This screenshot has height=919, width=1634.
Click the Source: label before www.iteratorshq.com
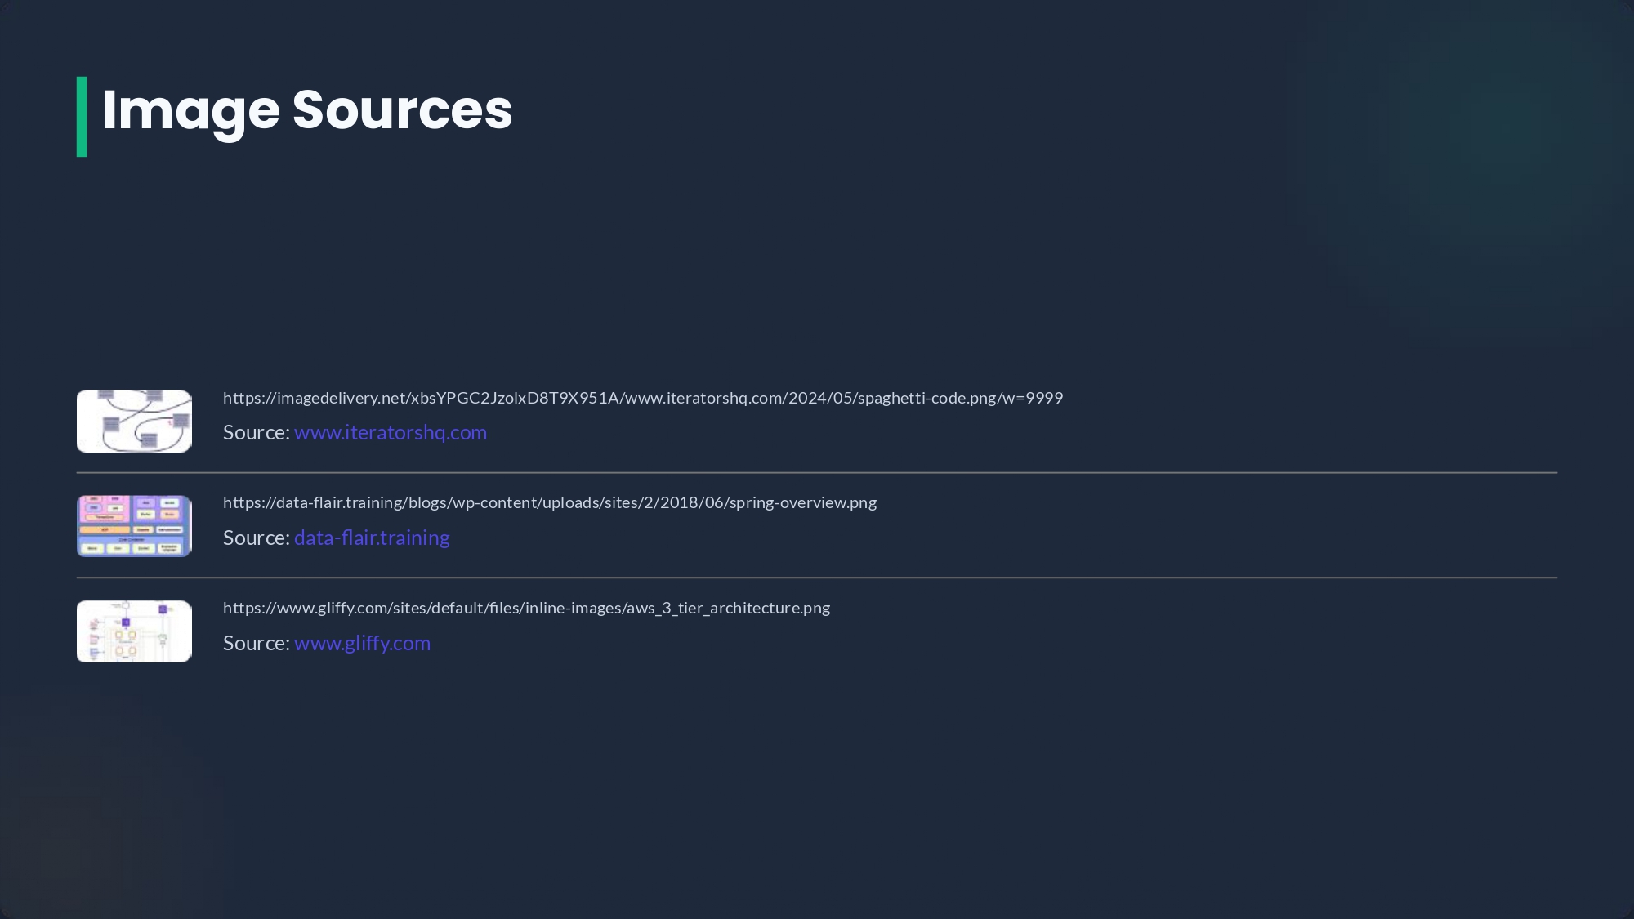257,432
